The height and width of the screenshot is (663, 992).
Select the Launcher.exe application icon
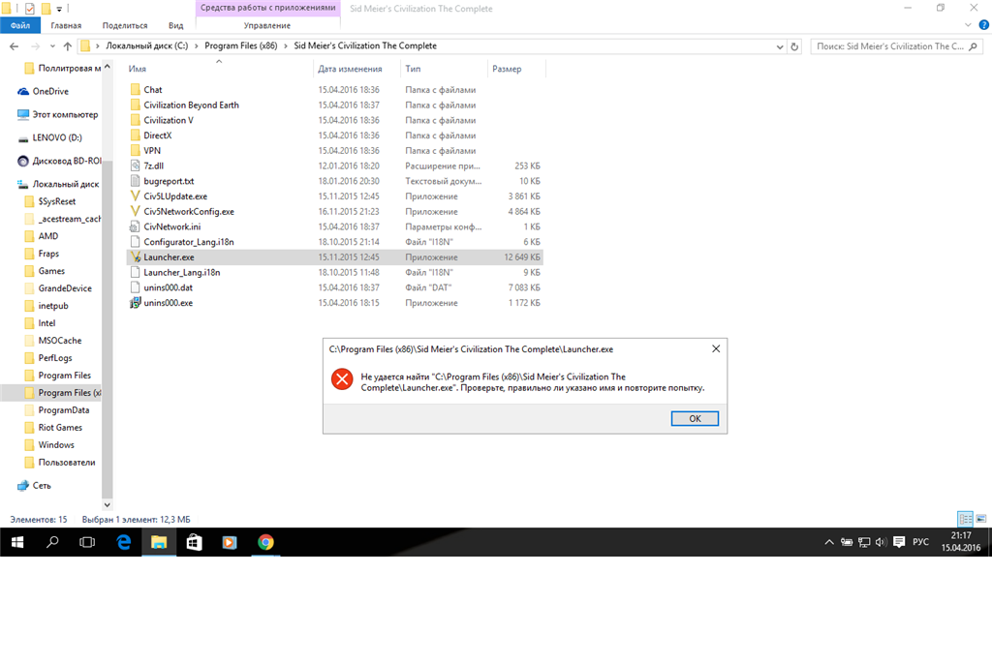(135, 257)
